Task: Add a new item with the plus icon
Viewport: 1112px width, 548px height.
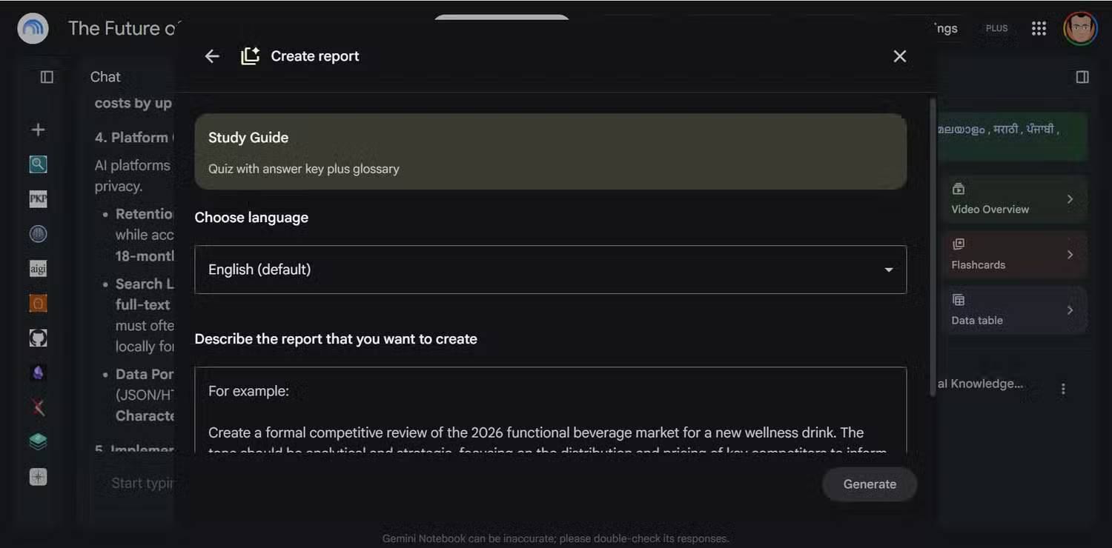Action: [x=38, y=130]
